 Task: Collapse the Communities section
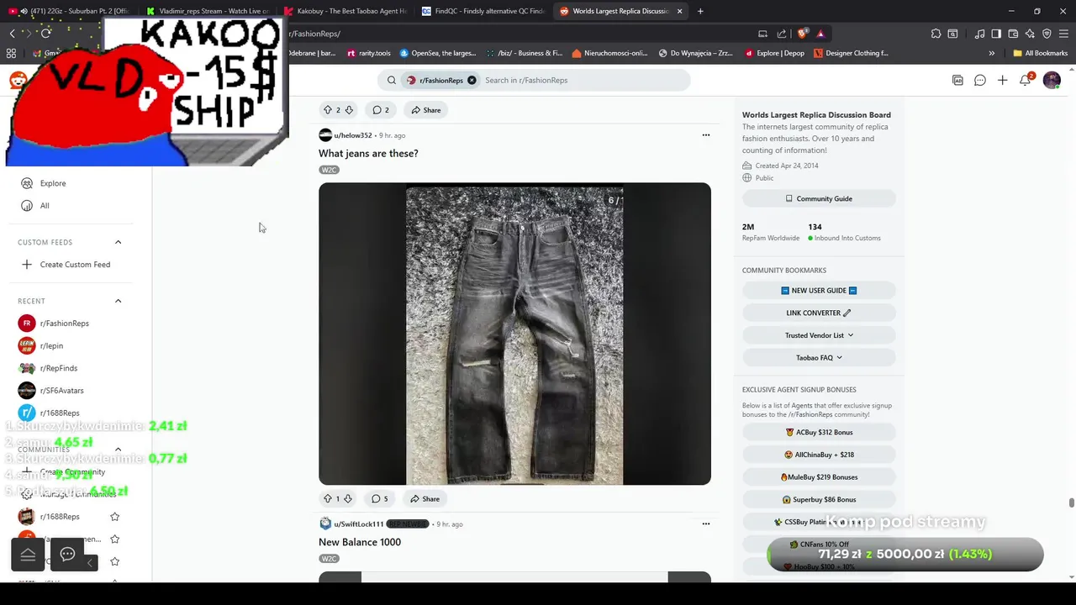[x=118, y=450]
